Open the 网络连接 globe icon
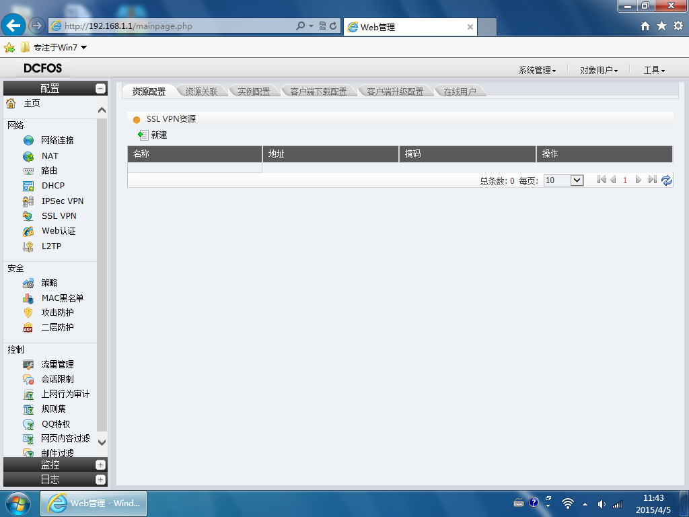 [x=28, y=140]
